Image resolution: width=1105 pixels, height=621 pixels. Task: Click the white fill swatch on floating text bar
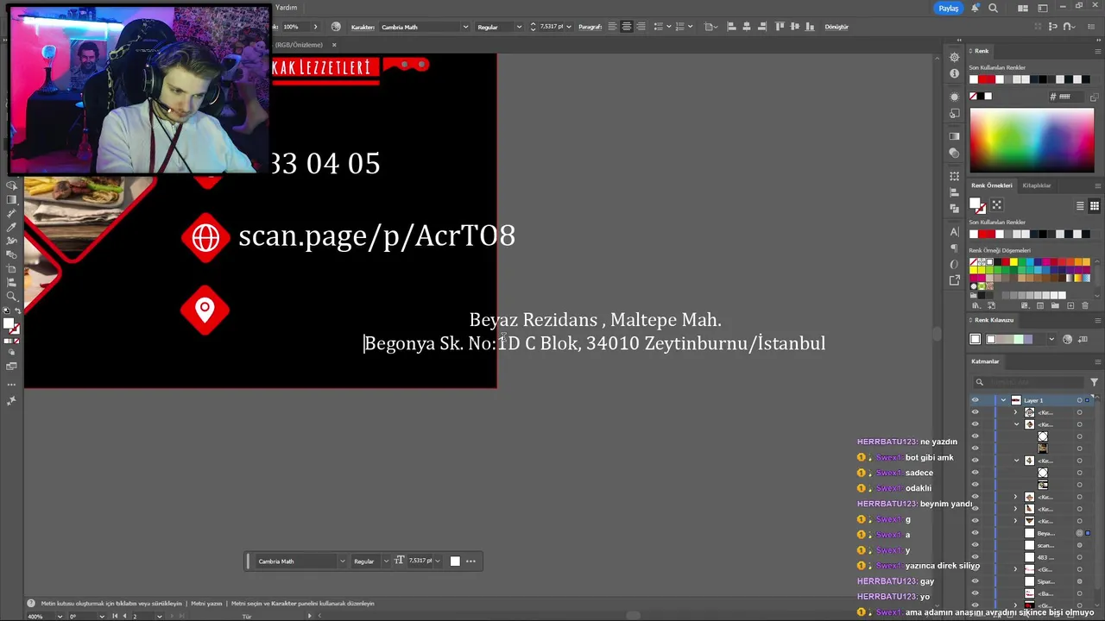coord(455,561)
